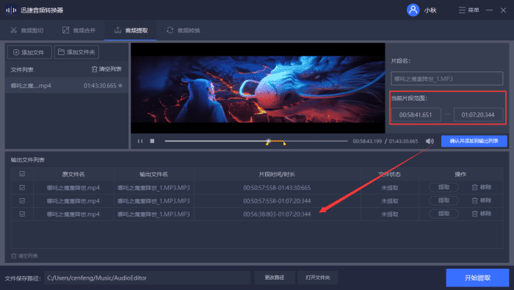The image size is (514, 290).
Task: Click the 更改路径 button
Action: click(x=275, y=278)
